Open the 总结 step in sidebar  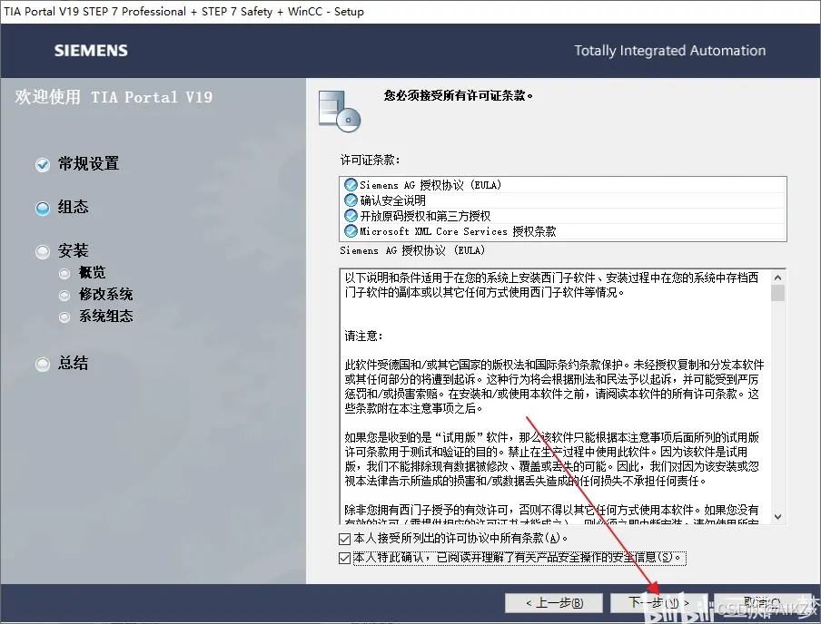[73, 363]
